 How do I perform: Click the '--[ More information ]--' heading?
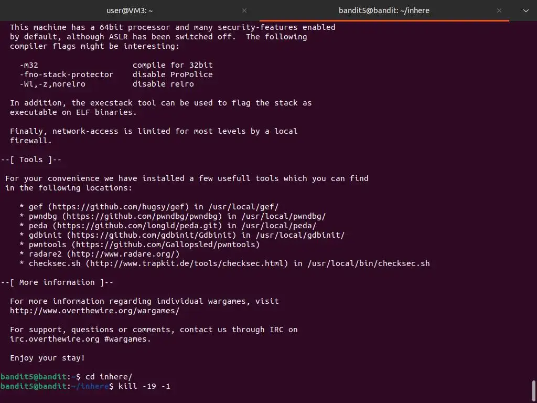[x=57, y=282]
